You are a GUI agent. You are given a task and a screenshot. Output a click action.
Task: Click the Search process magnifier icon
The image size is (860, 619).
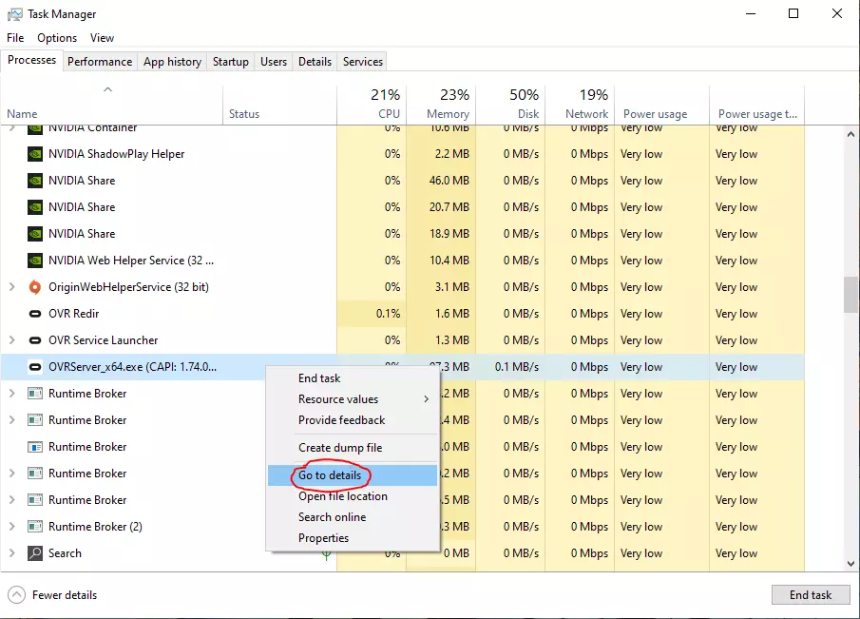coord(35,553)
